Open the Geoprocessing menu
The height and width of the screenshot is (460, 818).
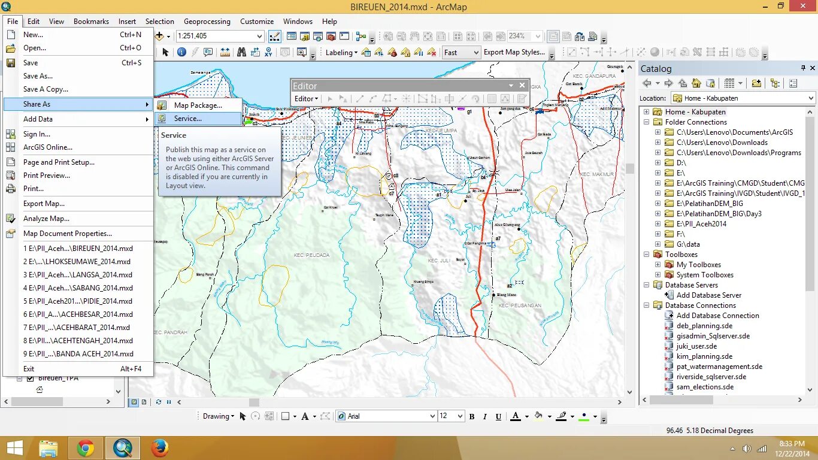(207, 21)
